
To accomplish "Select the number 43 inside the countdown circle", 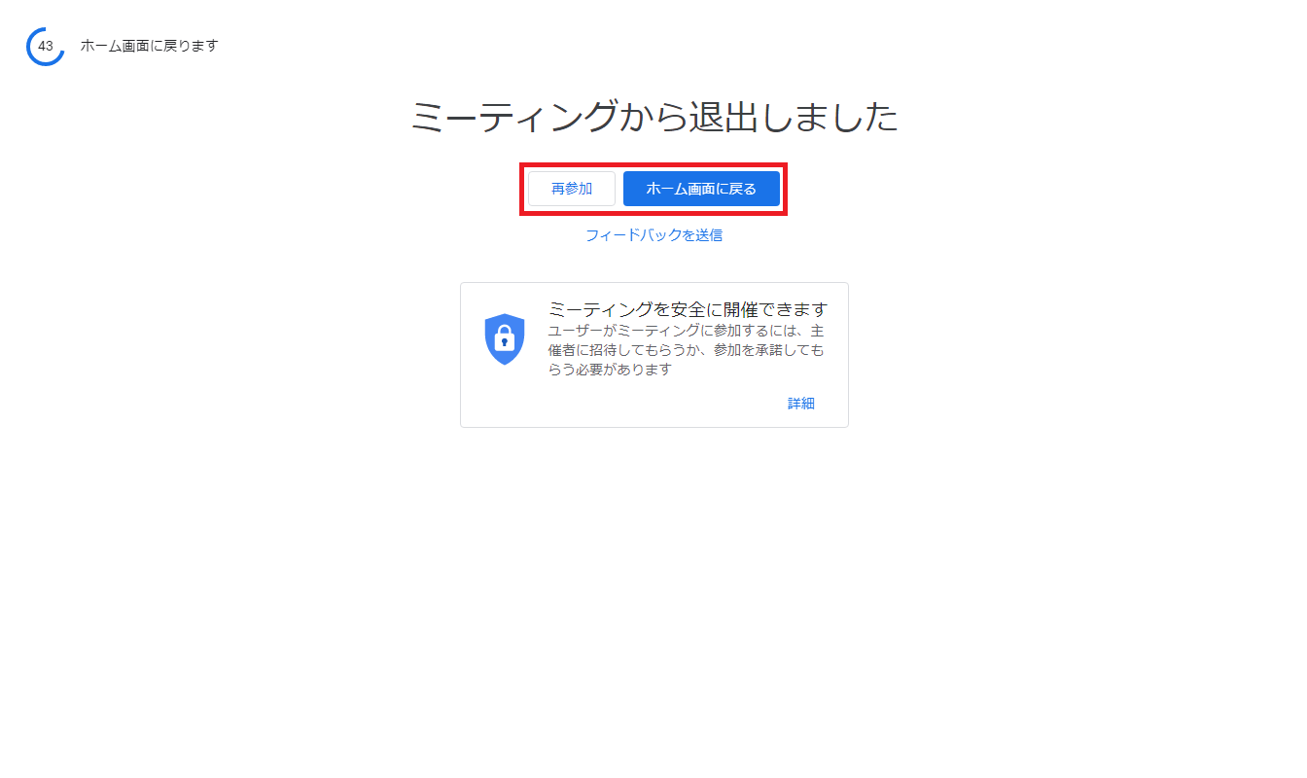I will tap(46, 46).
